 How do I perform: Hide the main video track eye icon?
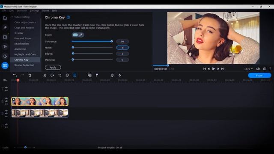(x=6, y=111)
